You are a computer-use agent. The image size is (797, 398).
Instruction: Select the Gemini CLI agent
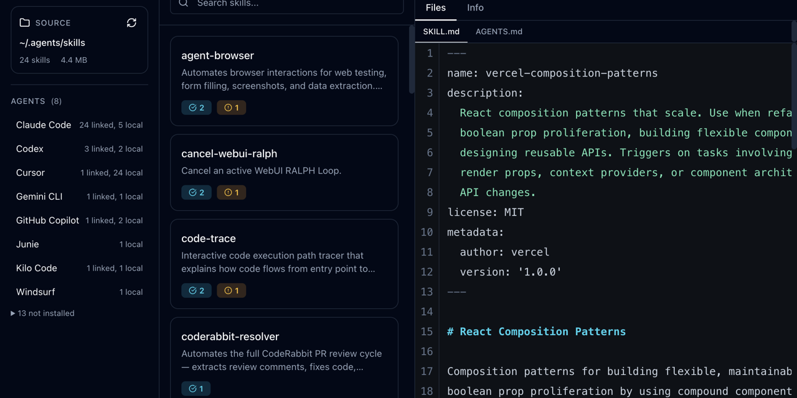(80, 197)
